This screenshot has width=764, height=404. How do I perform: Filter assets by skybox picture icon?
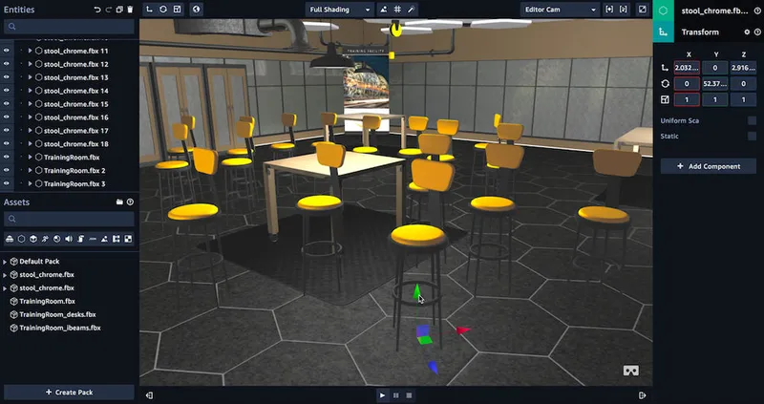tap(104, 239)
